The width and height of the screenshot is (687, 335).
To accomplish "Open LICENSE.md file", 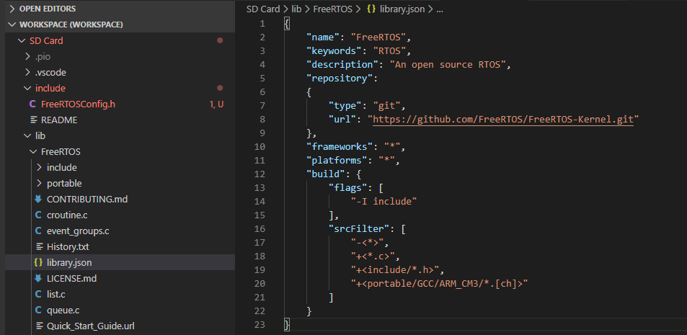I will tap(72, 279).
